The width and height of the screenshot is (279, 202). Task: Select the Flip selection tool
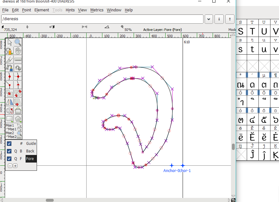click(9, 102)
